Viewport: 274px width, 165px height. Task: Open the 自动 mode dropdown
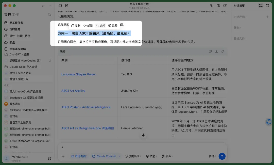pyautogui.click(x=213, y=156)
